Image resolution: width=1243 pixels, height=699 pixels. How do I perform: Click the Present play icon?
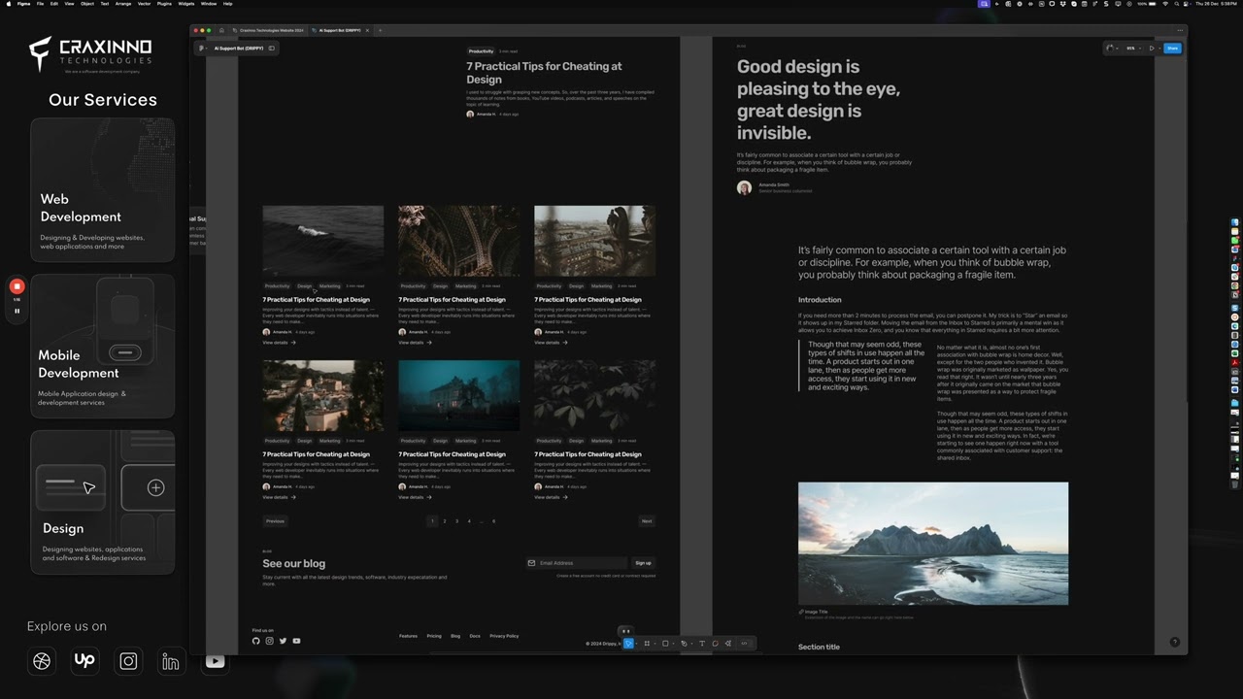click(x=1152, y=48)
